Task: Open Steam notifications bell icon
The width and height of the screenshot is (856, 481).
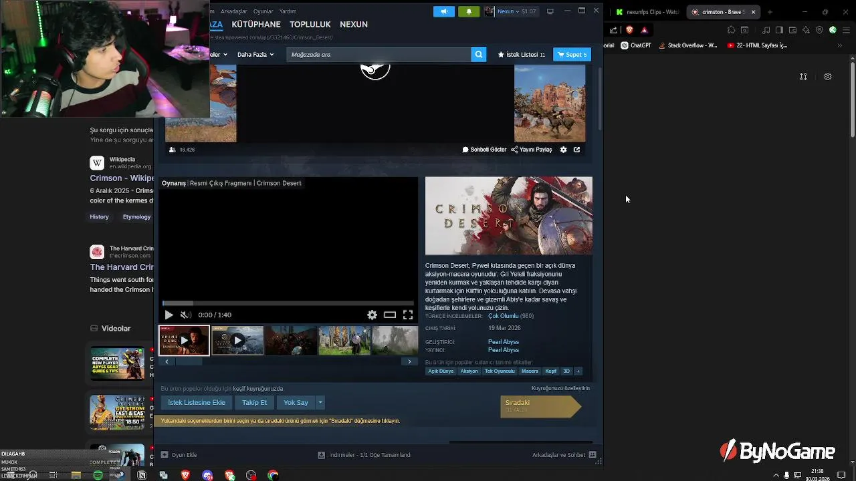Action: click(469, 11)
